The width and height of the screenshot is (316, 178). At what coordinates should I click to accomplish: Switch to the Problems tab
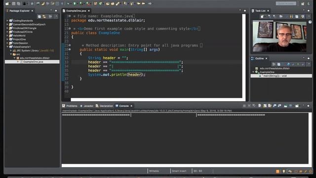tap(70, 106)
